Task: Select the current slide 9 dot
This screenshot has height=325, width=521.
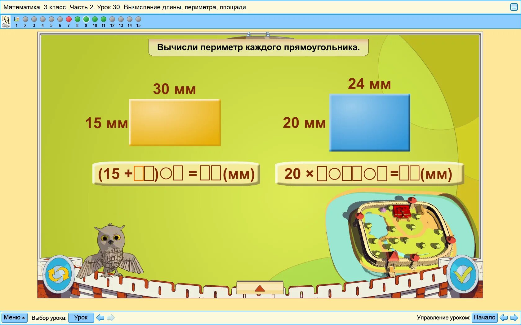Action: pos(86,19)
